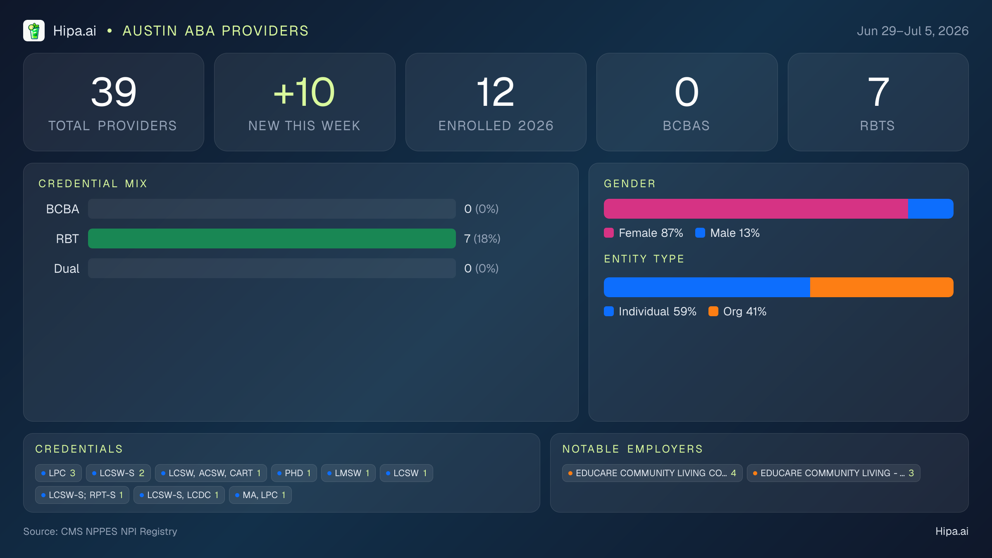Click the Hipa.ai footer link

point(952,531)
